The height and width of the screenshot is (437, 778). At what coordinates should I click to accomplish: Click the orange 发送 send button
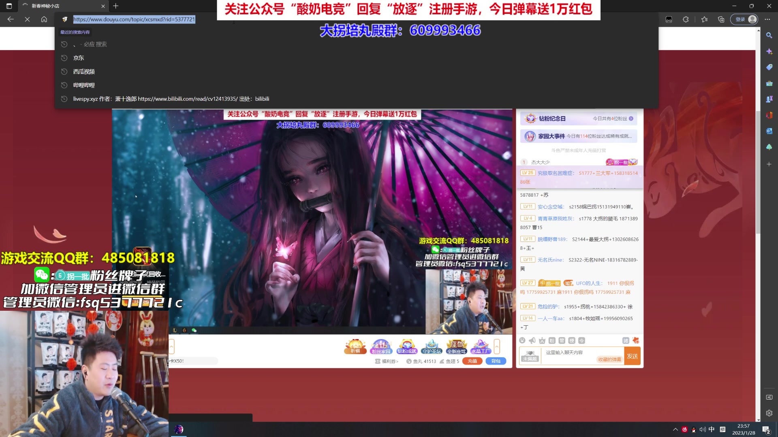tap(632, 356)
